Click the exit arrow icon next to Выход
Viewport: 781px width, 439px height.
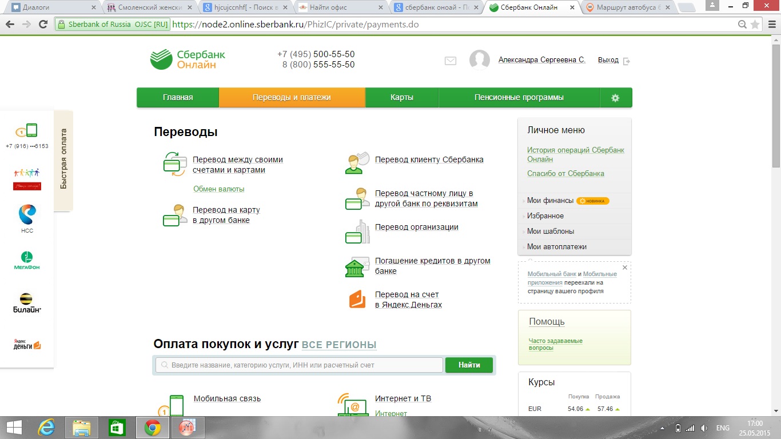coord(627,61)
